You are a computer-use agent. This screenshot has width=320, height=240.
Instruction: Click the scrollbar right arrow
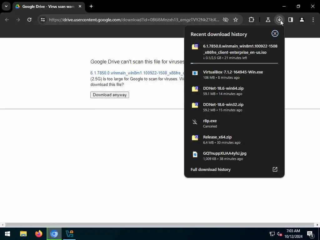point(317,225)
